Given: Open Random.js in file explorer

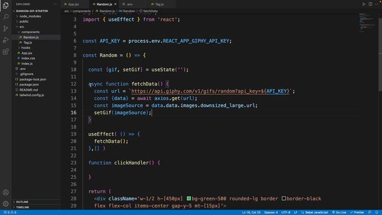Looking at the screenshot, I should pos(31,37).
